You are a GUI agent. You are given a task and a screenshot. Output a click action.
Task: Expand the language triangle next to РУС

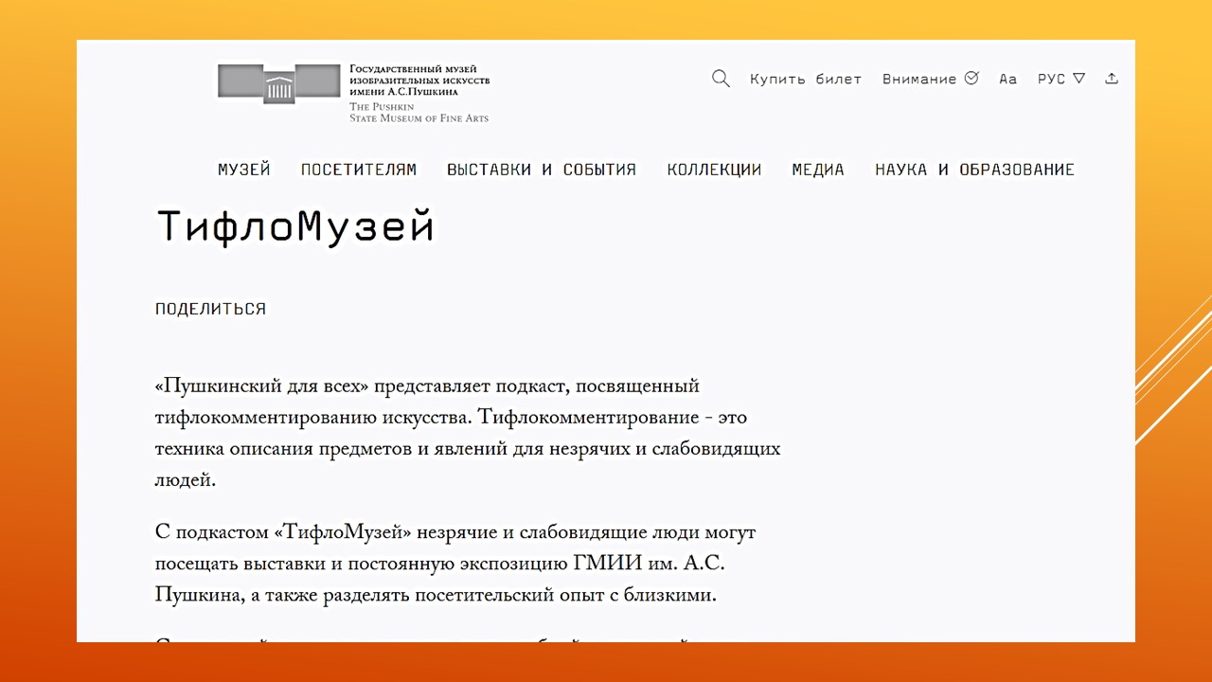point(1078,79)
